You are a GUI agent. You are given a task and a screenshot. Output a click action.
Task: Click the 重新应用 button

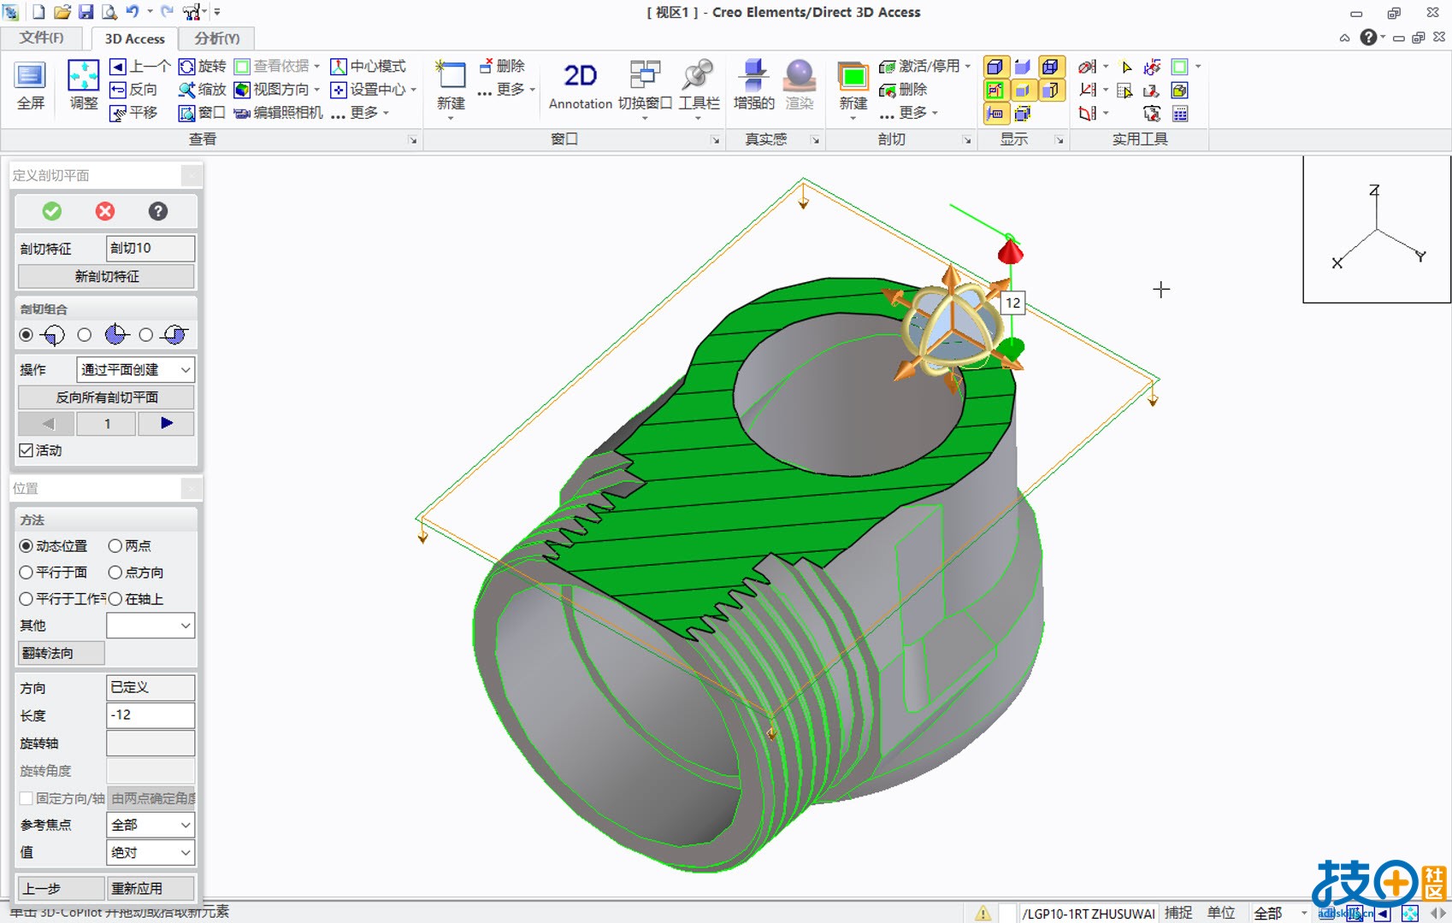pyautogui.click(x=151, y=888)
